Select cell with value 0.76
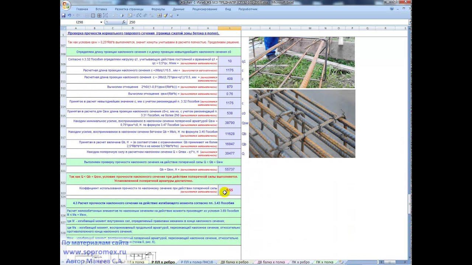Viewport: 472px width, 265px height. coord(230,94)
